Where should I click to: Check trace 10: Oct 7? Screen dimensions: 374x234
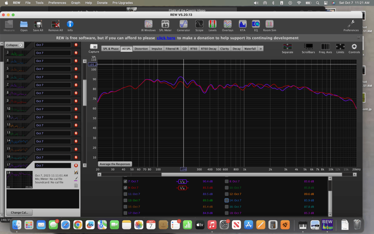[226, 188]
